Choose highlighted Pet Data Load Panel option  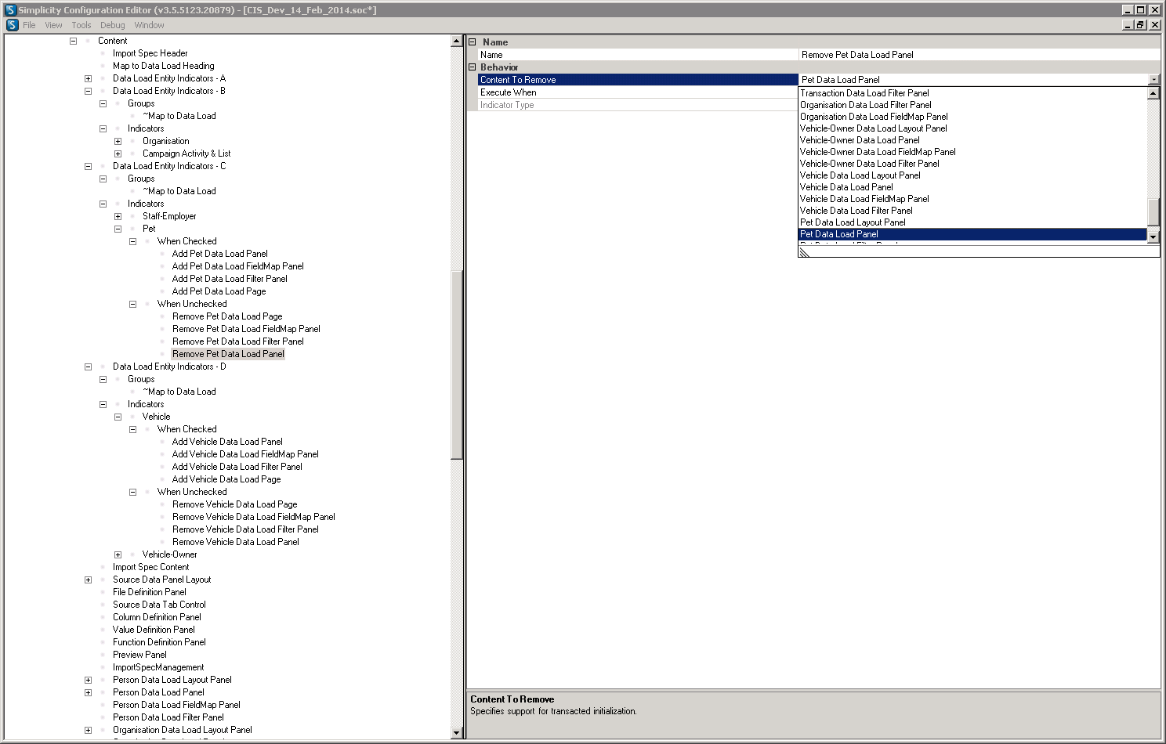tap(972, 234)
